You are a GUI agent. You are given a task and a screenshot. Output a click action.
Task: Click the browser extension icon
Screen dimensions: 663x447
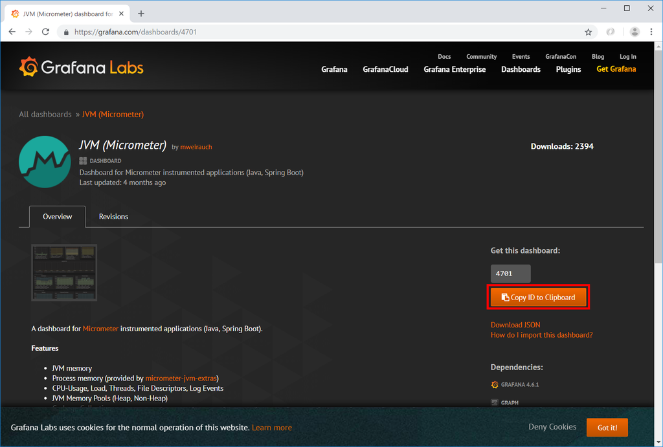(x=610, y=32)
